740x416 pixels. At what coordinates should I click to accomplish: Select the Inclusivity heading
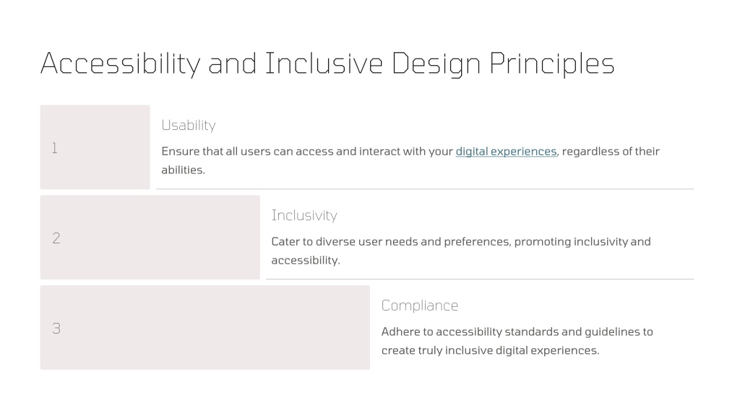click(304, 215)
